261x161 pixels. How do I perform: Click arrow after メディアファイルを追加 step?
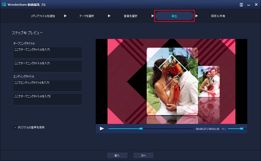[65, 16]
